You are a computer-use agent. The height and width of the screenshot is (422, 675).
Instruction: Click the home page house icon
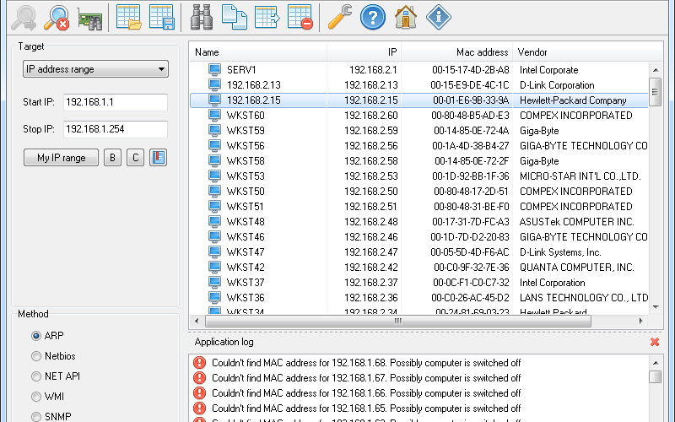(406, 18)
